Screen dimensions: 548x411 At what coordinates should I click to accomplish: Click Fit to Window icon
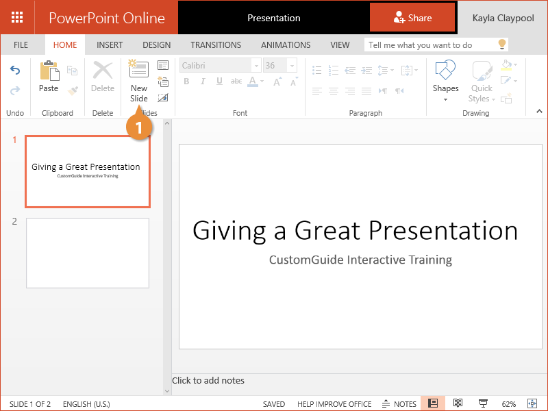click(x=532, y=403)
